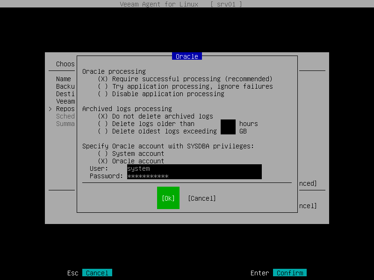
Task: Click the Esc Cancel control at bottom
Action: pos(97,273)
